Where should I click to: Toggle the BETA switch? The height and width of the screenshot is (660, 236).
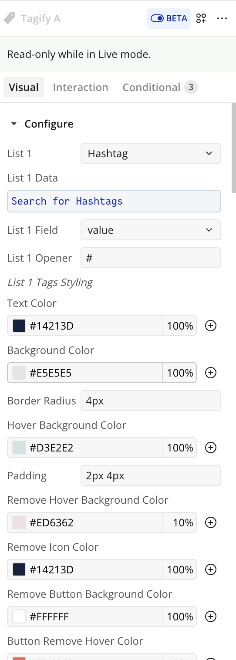click(x=169, y=18)
